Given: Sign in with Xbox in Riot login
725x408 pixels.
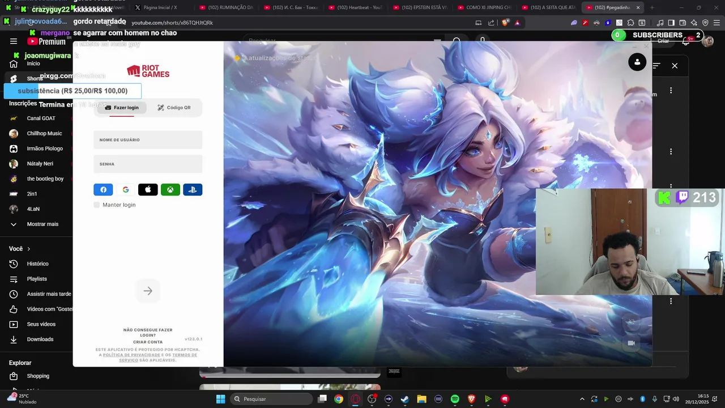Looking at the screenshot, I should point(170,190).
